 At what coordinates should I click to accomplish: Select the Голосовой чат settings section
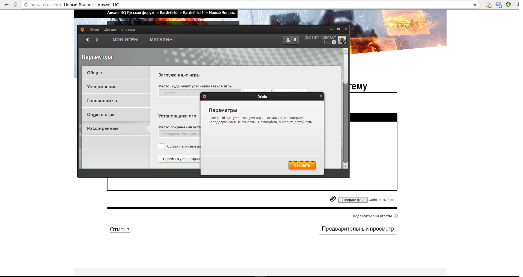116,101
